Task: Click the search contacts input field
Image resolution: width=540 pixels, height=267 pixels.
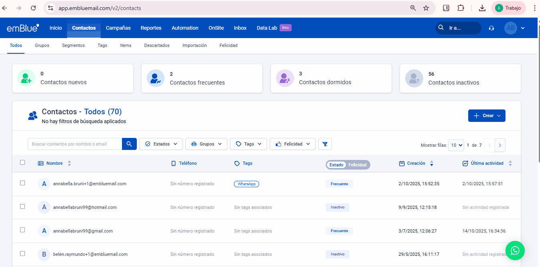Action: (x=75, y=144)
